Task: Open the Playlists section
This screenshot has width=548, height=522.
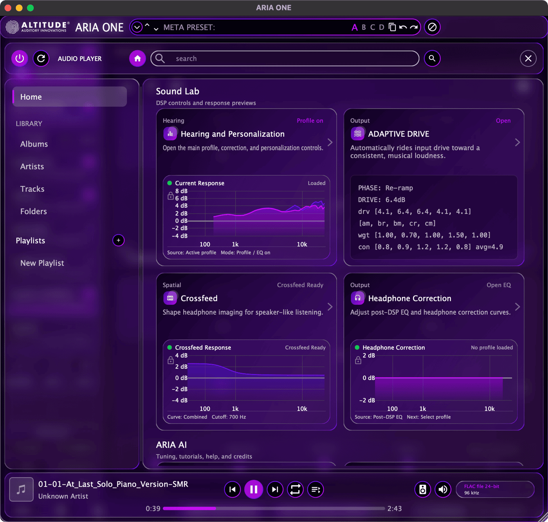Action: [x=31, y=241]
